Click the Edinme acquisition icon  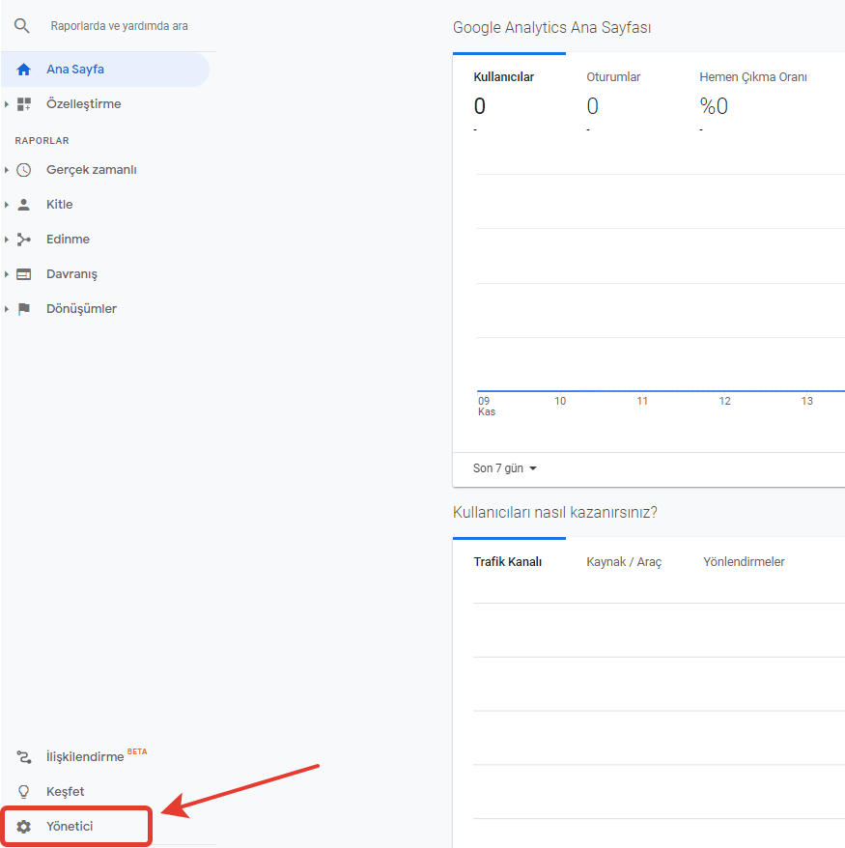click(x=24, y=239)
